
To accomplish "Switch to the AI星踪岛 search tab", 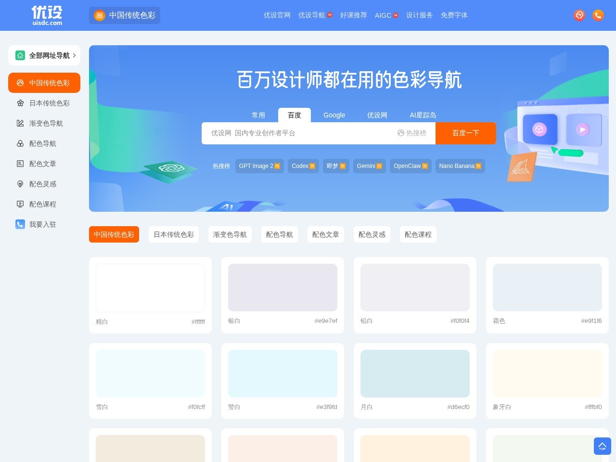I will click(x=423, y=115).
